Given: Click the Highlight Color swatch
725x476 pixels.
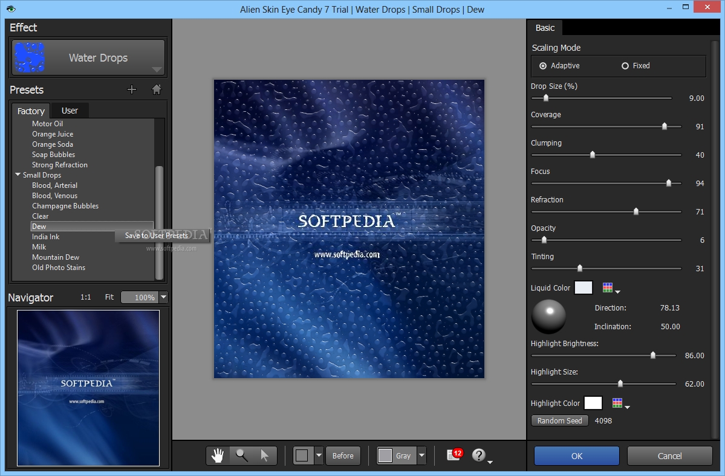Looking at the screenshot, I should [x=593, y=403].
